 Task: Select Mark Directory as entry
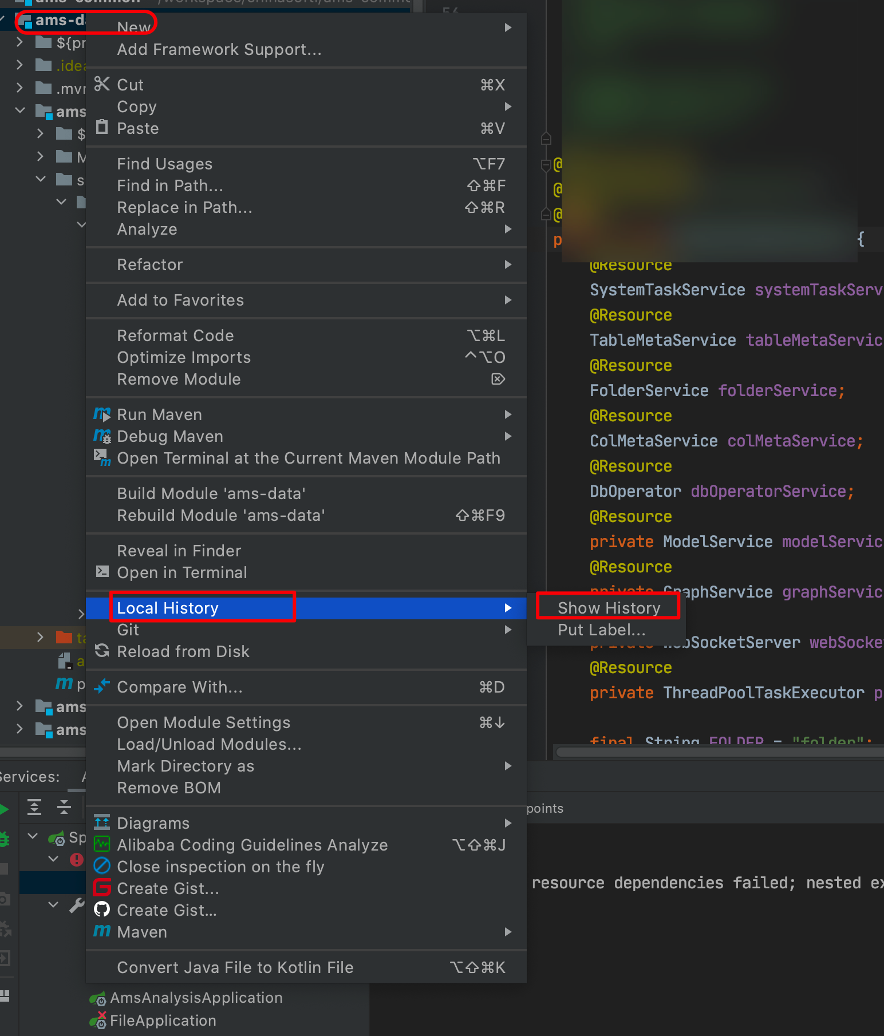click(x=306, y=766)
